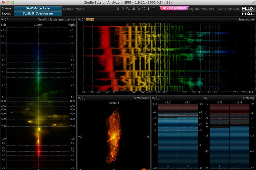Open the Layout selector showing Studio B | Spectrogram

click(x=38, y=14)
